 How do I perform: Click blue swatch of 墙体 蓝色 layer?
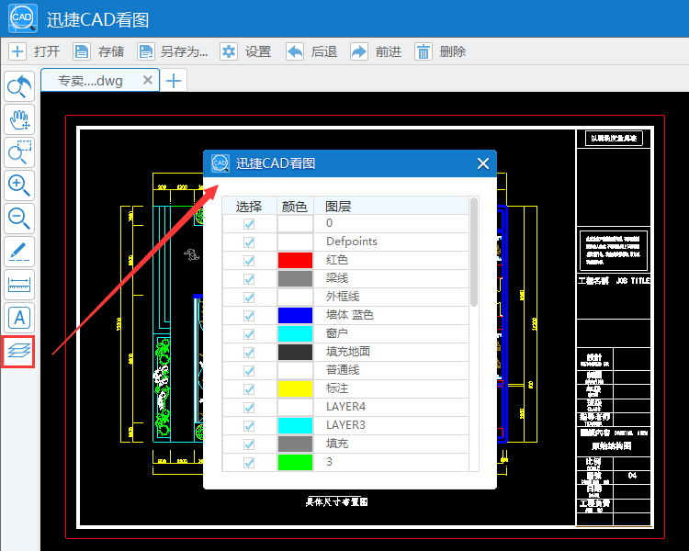click(295, 316)
